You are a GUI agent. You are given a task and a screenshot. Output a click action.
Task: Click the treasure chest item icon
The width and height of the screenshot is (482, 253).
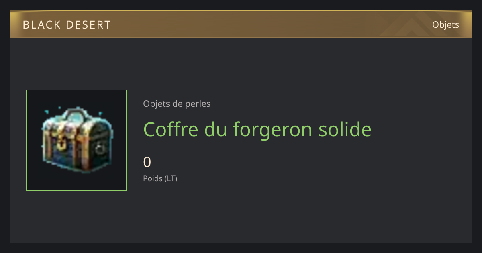[x=77, y=141]
